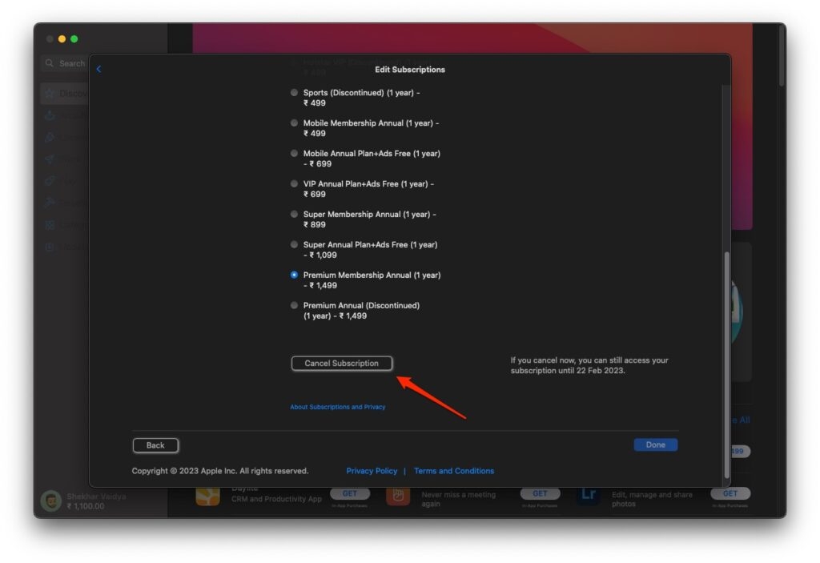The width and height of the screenshot is (820, 563).
Task: Open Develop hammer icon in sidebar
Action: [x=50, y=203]
